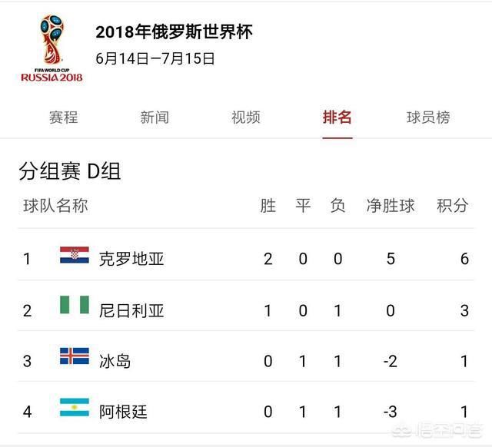
Task: Select the 排名 tab
Action: point(337,118)
